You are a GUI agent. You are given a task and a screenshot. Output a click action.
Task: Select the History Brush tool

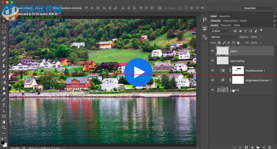4,71
